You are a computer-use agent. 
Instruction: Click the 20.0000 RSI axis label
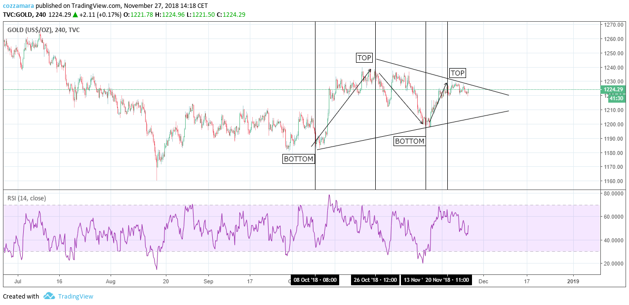pos(614,264)
